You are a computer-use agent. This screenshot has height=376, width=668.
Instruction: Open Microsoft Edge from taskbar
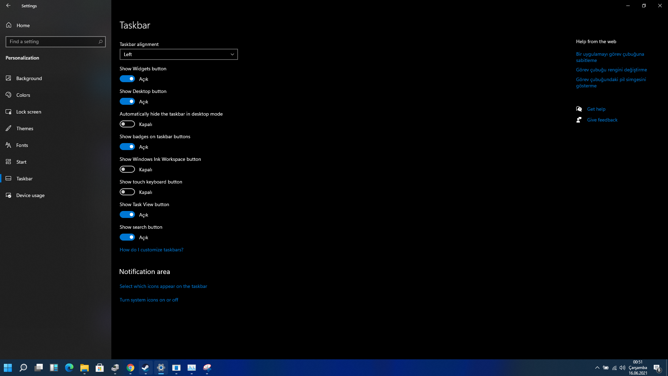click(x=69, y=368)
